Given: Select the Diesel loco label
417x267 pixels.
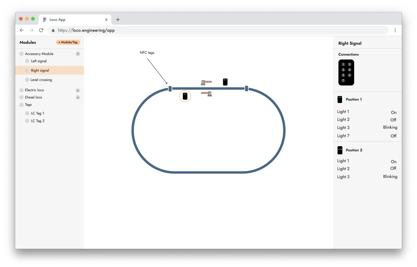Looking at the screenshot, I should [34, 97].
